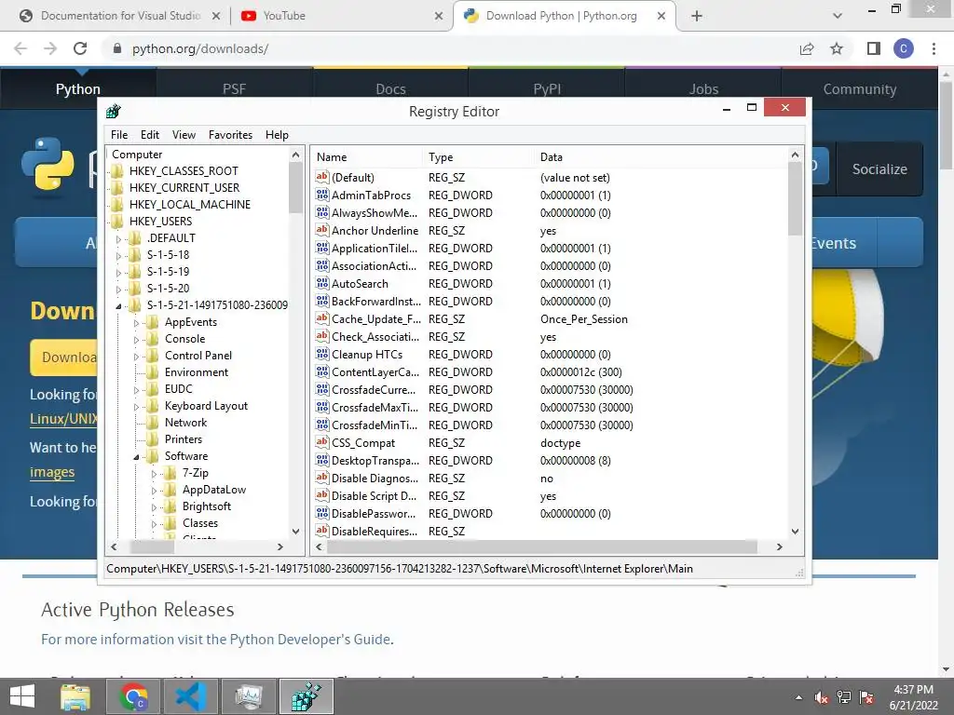The image size is (954, 715).
Task: Click the python.org address bar
Action: (450, 48)
